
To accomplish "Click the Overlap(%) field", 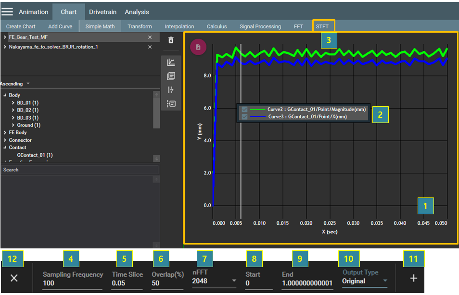I will point(167,283).
